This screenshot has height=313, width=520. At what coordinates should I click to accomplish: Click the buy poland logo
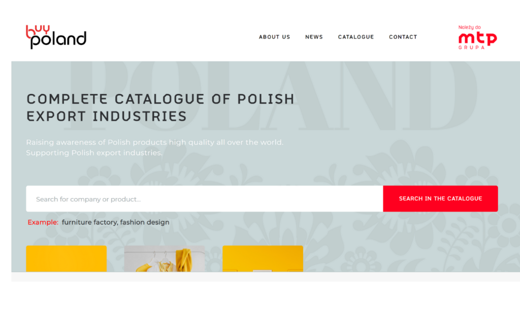[56, 37]
